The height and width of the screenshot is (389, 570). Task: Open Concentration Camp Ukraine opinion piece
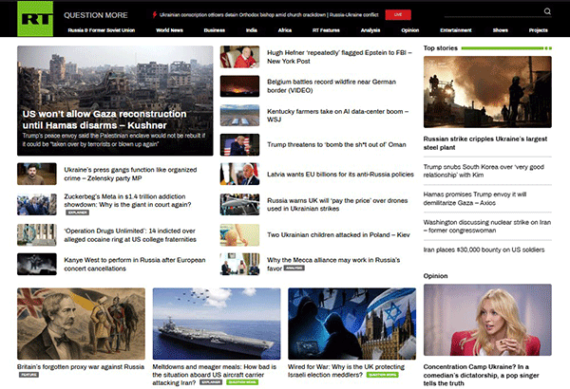click(x=481, y=375)
